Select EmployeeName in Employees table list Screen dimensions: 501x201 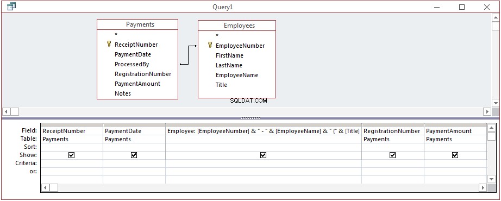click(x=237, y=75)
